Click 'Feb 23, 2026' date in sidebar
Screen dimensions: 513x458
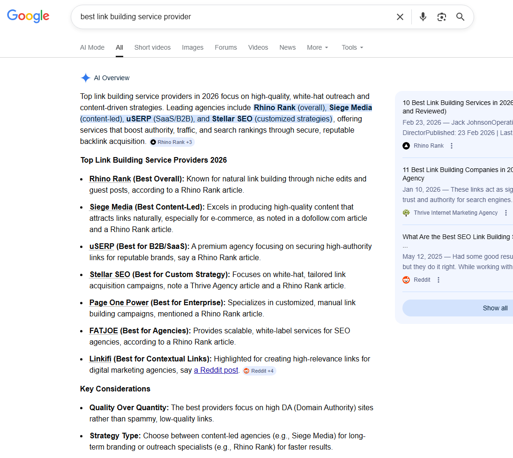(x=422, y=122)
